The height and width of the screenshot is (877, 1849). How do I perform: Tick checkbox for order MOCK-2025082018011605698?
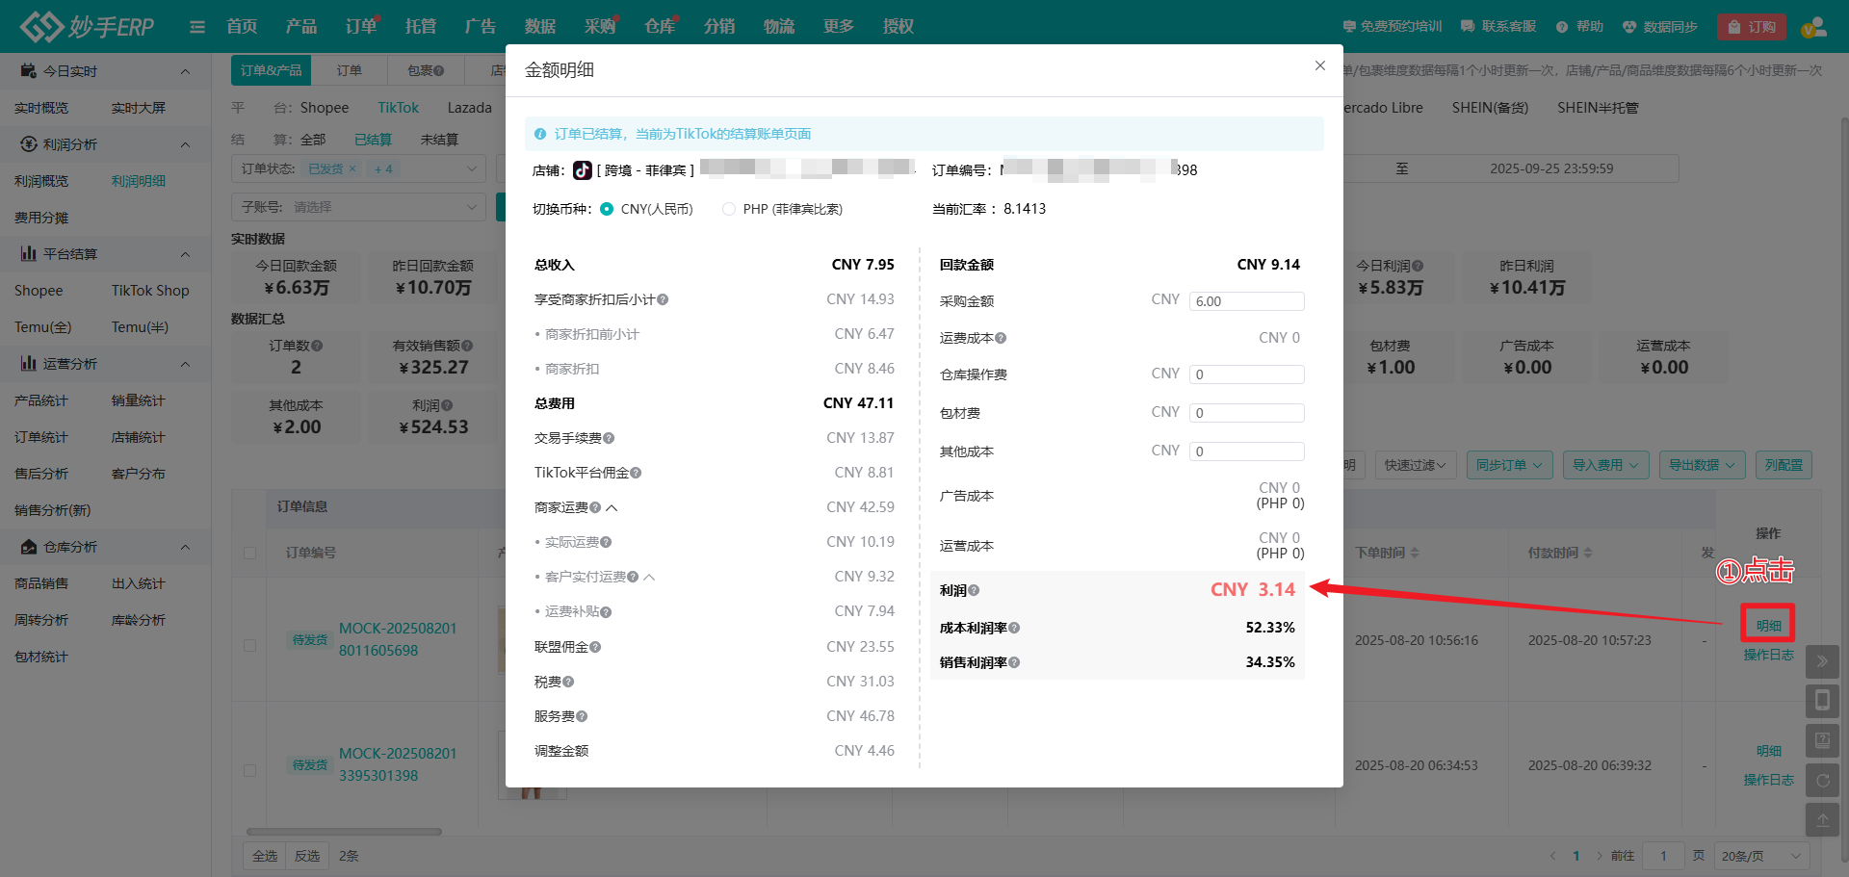coord(250,645)
